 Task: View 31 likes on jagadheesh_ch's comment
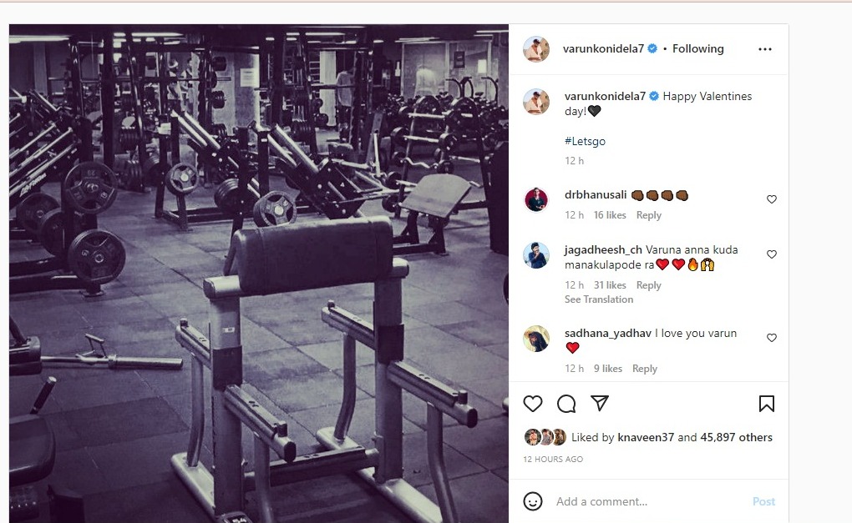pyautogui.click(x=610, y=285)
